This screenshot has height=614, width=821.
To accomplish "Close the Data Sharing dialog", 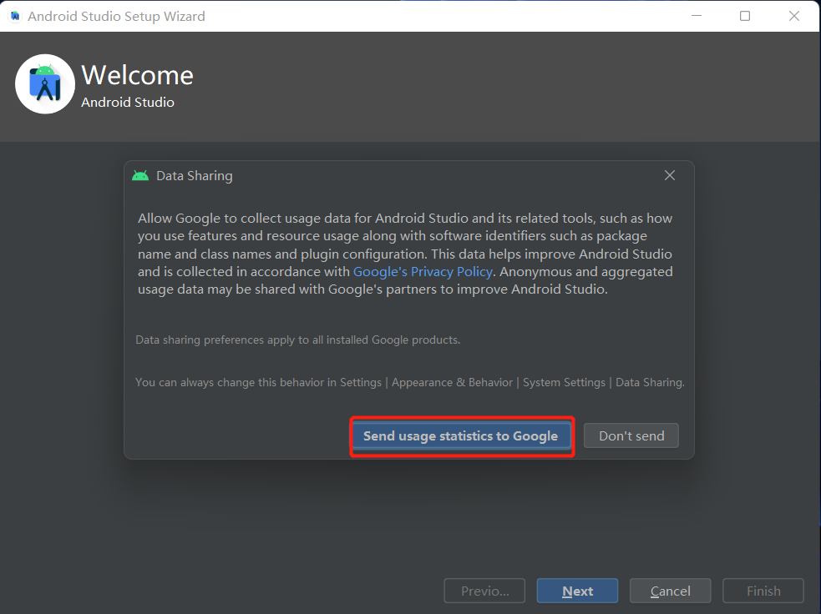I will [669, 176].
